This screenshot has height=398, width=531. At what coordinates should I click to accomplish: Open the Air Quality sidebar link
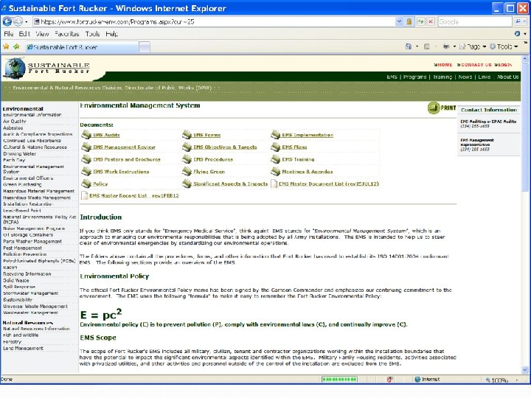[x=15, y=121]
